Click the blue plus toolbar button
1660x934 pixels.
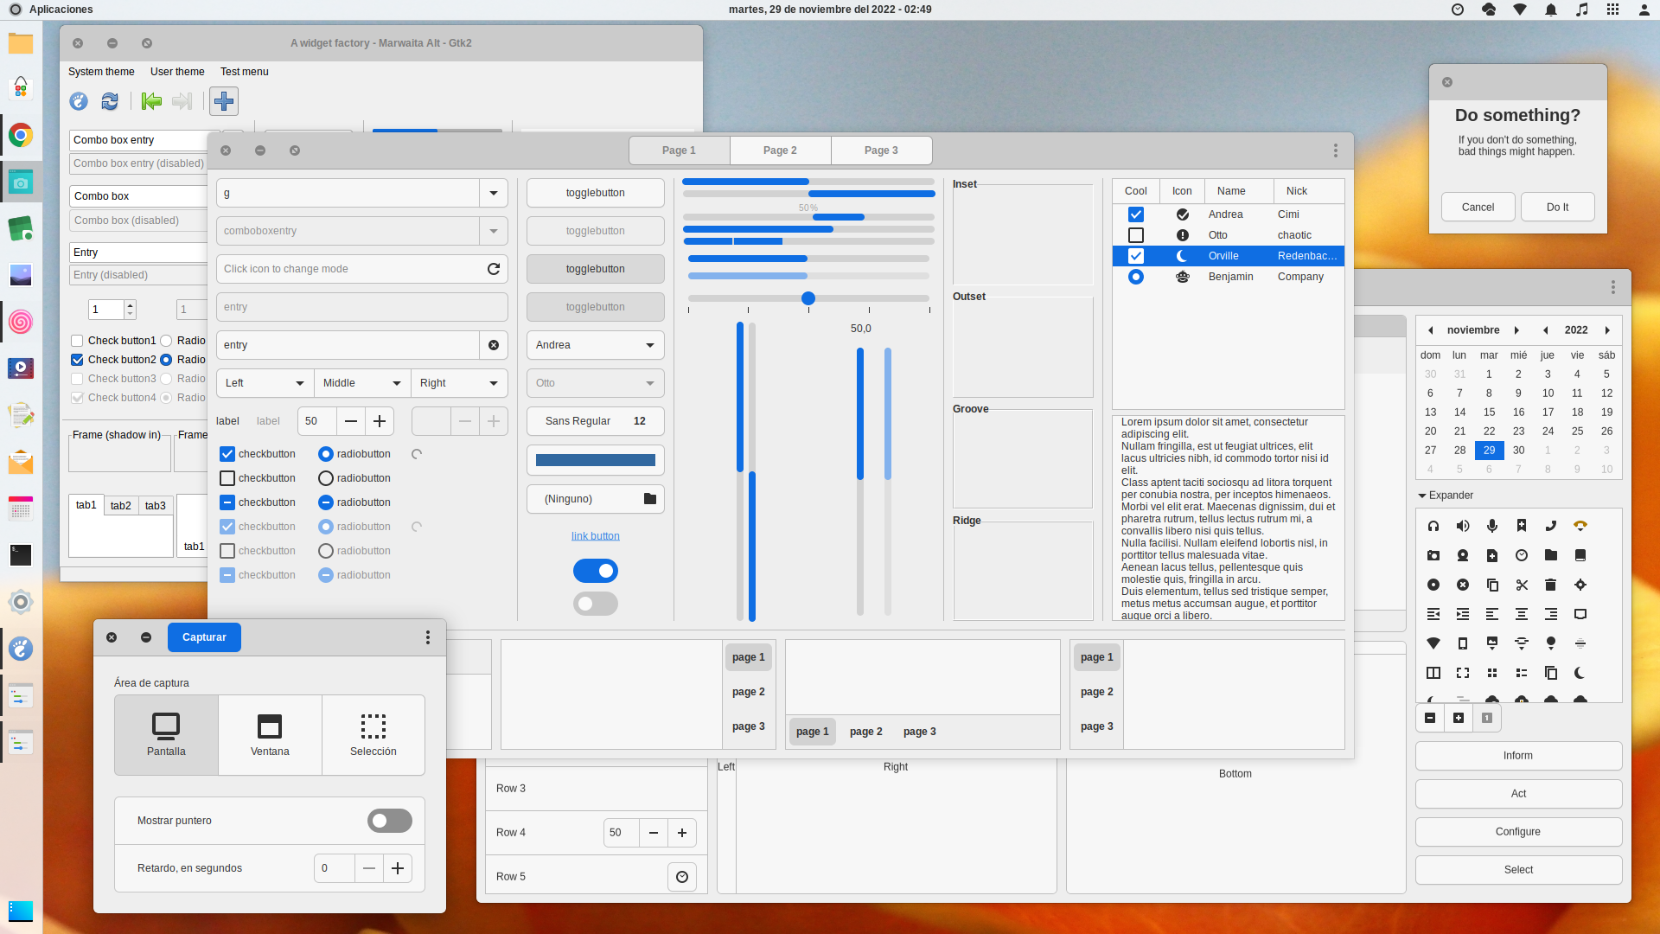pos(223,101)
